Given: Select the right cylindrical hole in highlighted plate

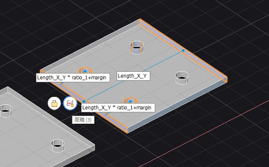Looking at the screenshot, I should [x=182, y=78].
